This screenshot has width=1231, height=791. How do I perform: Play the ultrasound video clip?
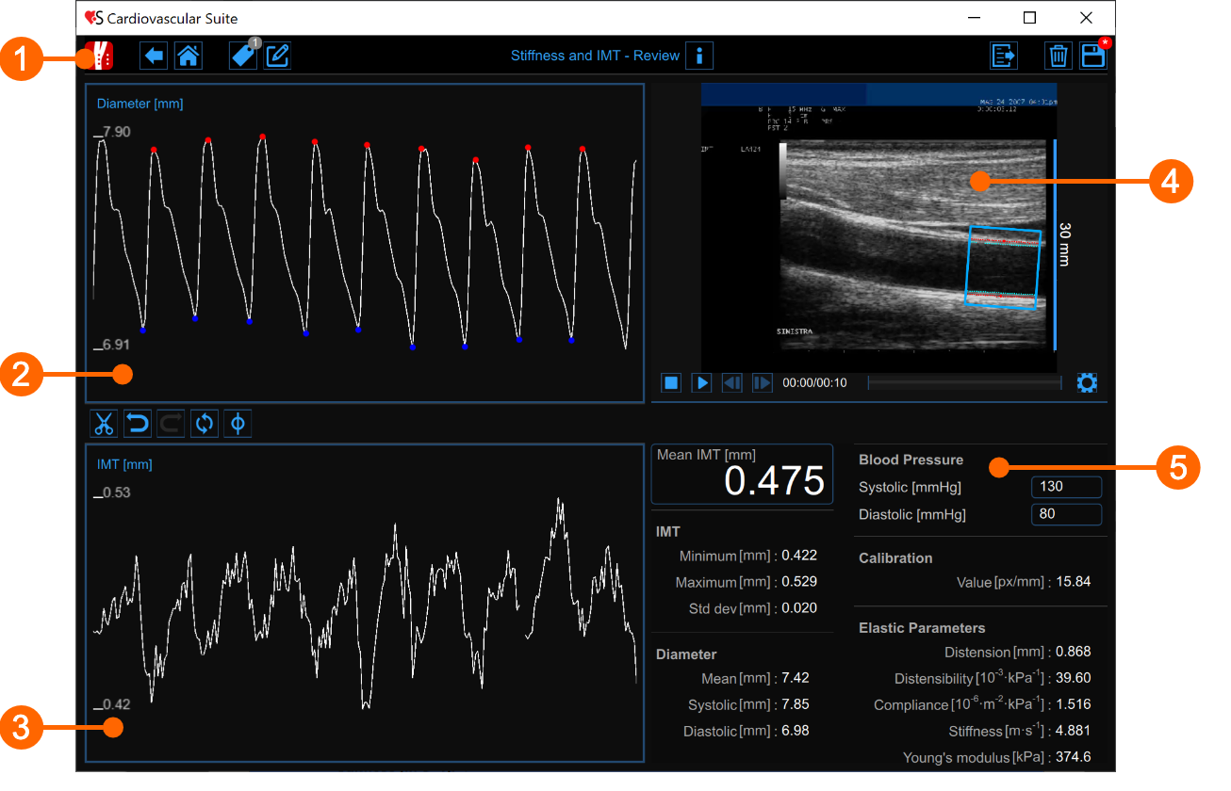coord(701,383)
